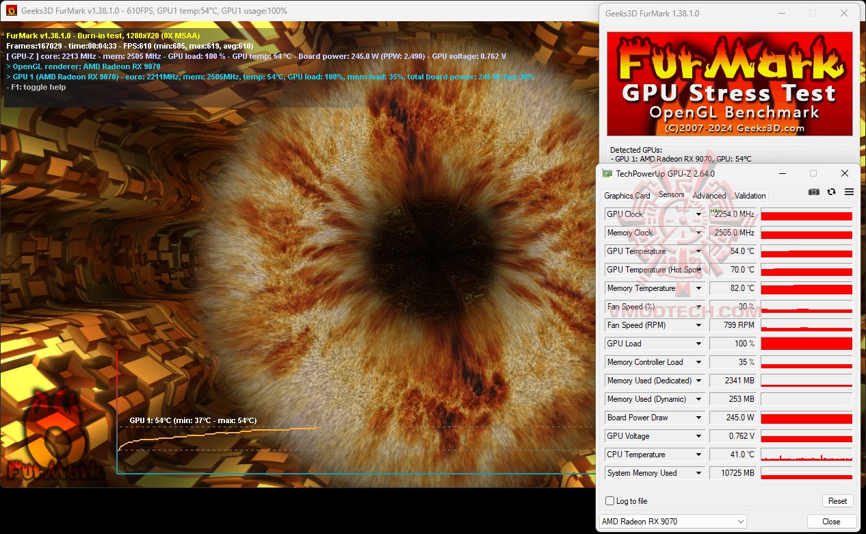The image size is (866, 534).
Task: Expand the Fan Speed (%) dropdown
Action: 698,307
